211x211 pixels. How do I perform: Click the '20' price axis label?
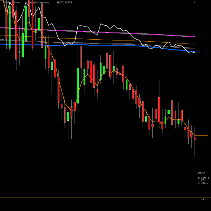tap(202, 180)
